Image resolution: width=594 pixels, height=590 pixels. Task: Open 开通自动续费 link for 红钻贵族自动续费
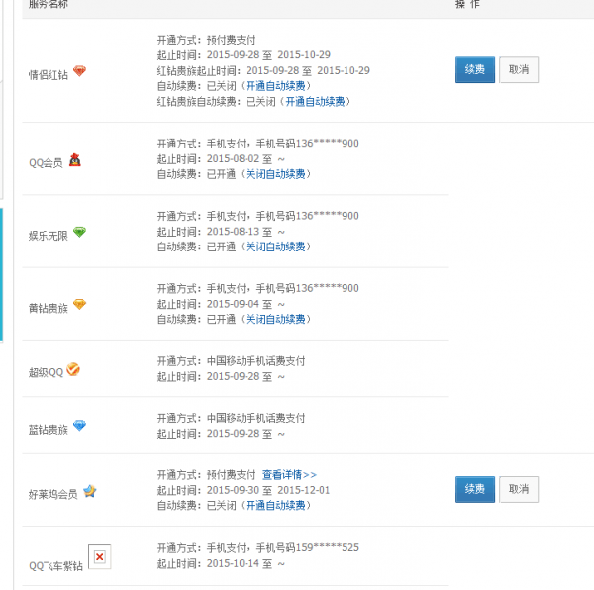pos(315,102)
